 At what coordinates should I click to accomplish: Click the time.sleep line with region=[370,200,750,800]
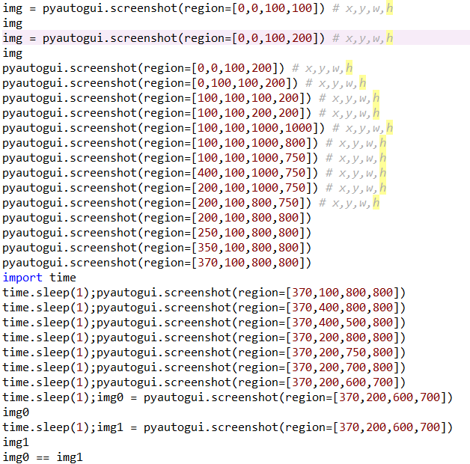coord(204,352)
